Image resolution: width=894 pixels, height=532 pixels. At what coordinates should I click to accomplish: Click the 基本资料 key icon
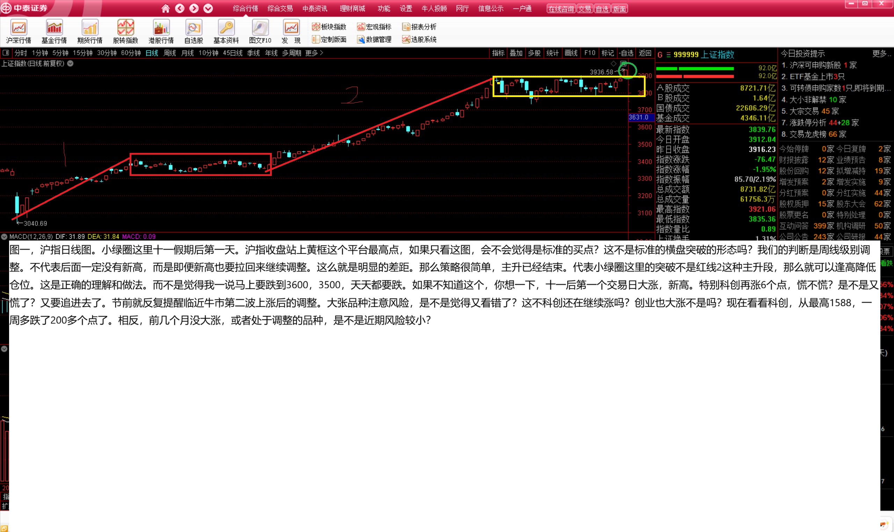226,28
